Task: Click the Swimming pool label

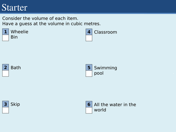Action: pos(106,70)
